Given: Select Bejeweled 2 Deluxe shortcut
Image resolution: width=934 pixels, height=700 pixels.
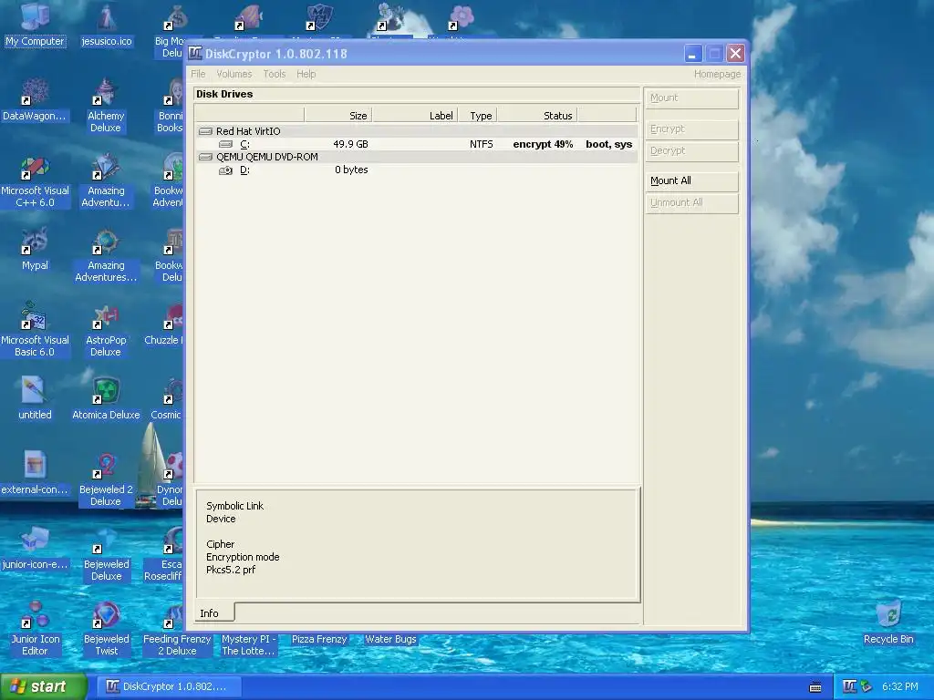Looking at the screenshot, I should [106, 478].
